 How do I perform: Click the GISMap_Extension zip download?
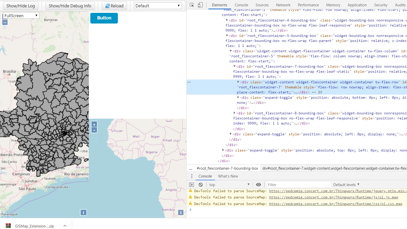point(34,226)
